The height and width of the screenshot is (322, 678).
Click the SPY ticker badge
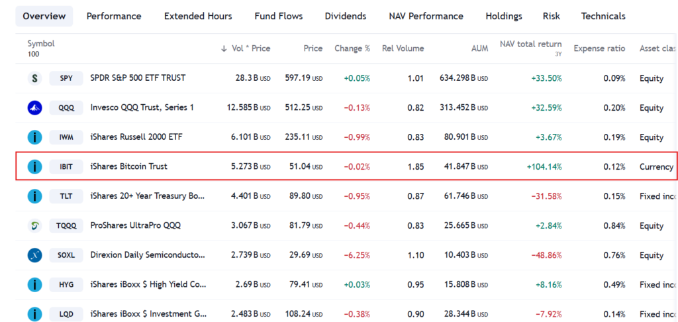(66, 78)
